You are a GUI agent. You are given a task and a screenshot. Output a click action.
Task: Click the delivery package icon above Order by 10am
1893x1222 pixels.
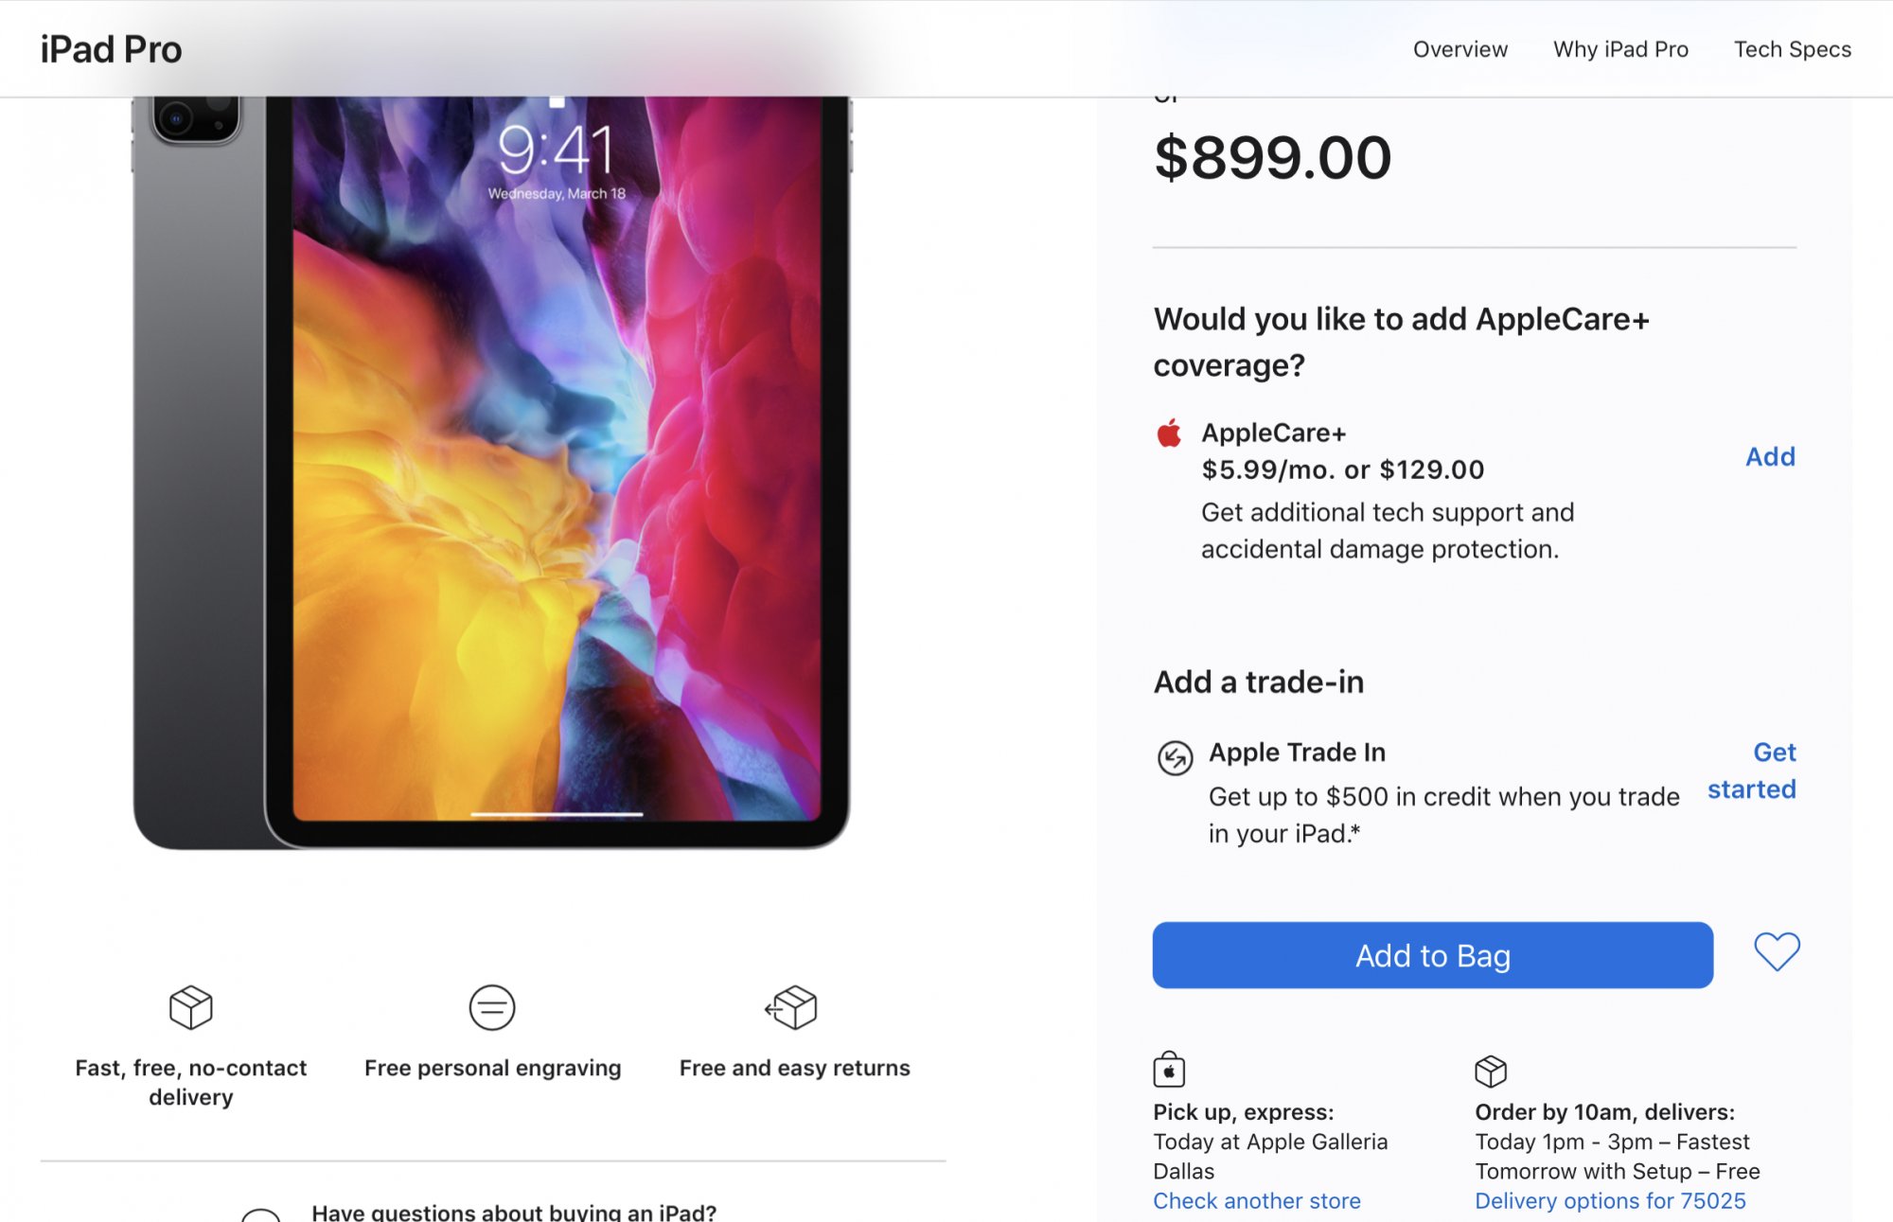(1490, 1071)
